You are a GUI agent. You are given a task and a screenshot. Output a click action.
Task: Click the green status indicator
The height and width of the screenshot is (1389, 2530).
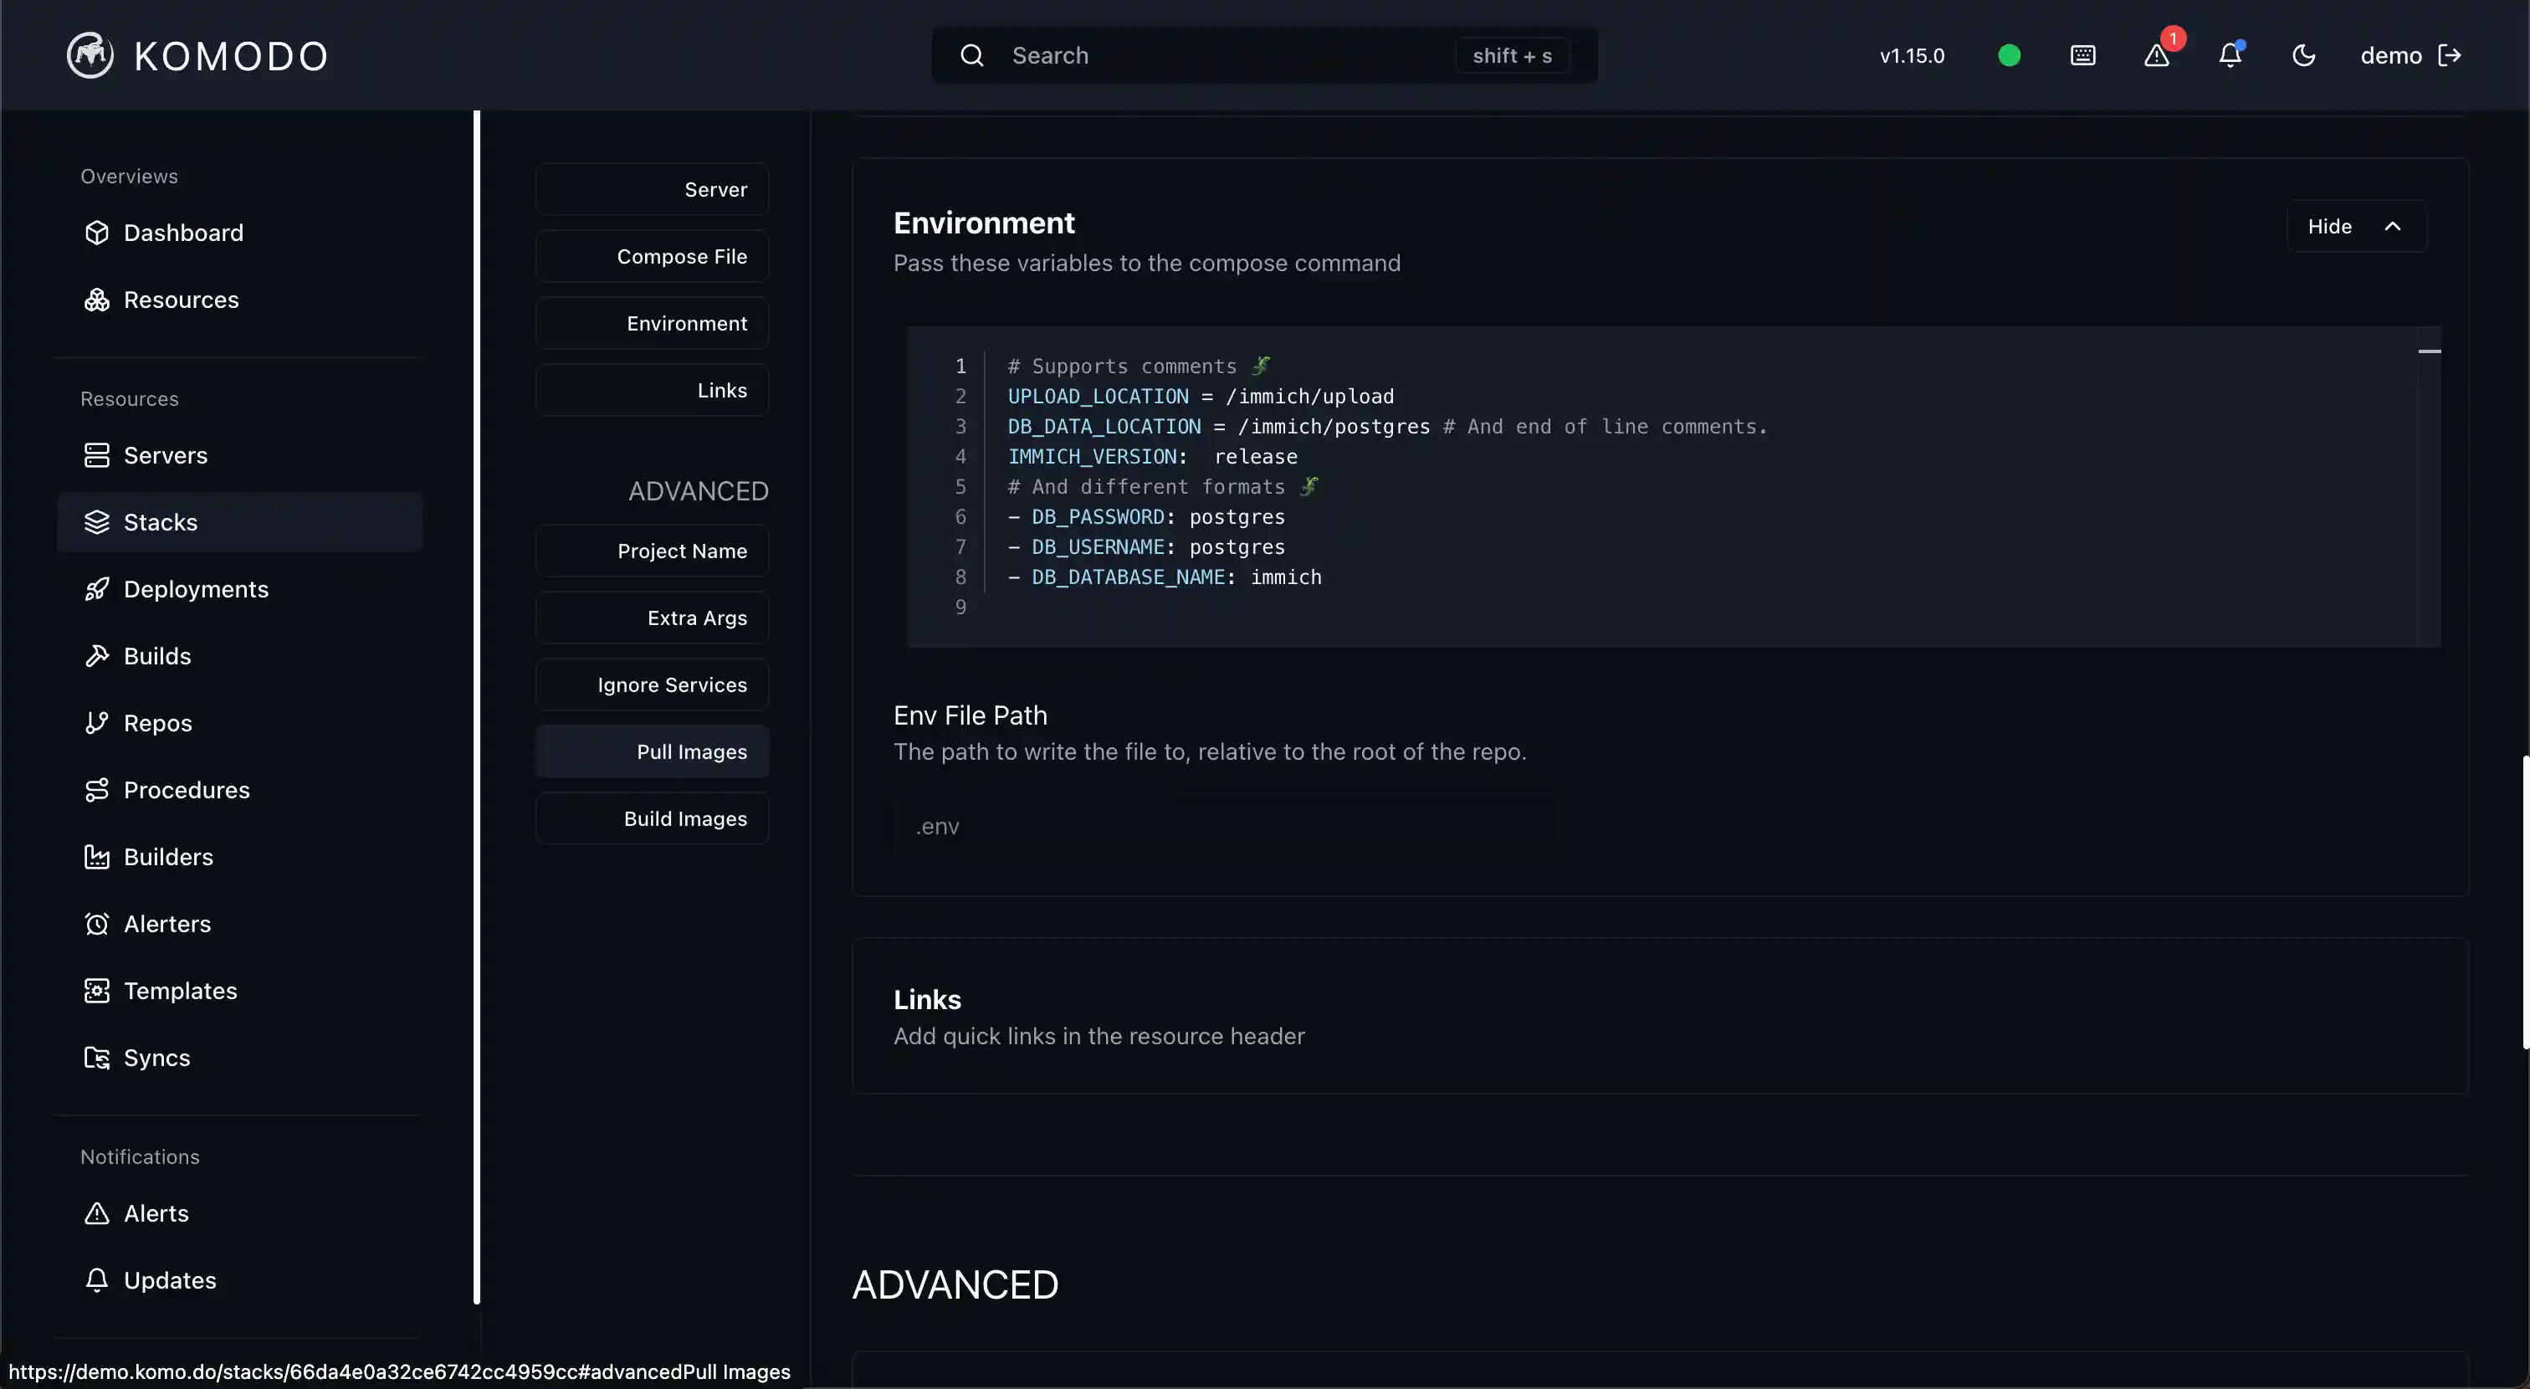pyautogui.click(x=2010, y=56)
